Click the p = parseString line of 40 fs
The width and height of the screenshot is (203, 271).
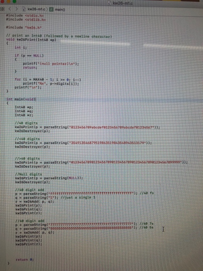pos(76,194)
